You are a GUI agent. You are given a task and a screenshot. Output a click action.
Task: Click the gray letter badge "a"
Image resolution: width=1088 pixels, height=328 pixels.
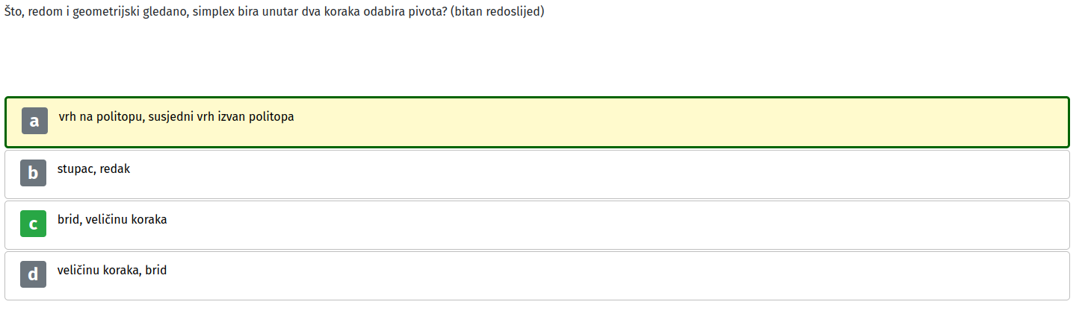pyautogui.click(x=34, y=121)
